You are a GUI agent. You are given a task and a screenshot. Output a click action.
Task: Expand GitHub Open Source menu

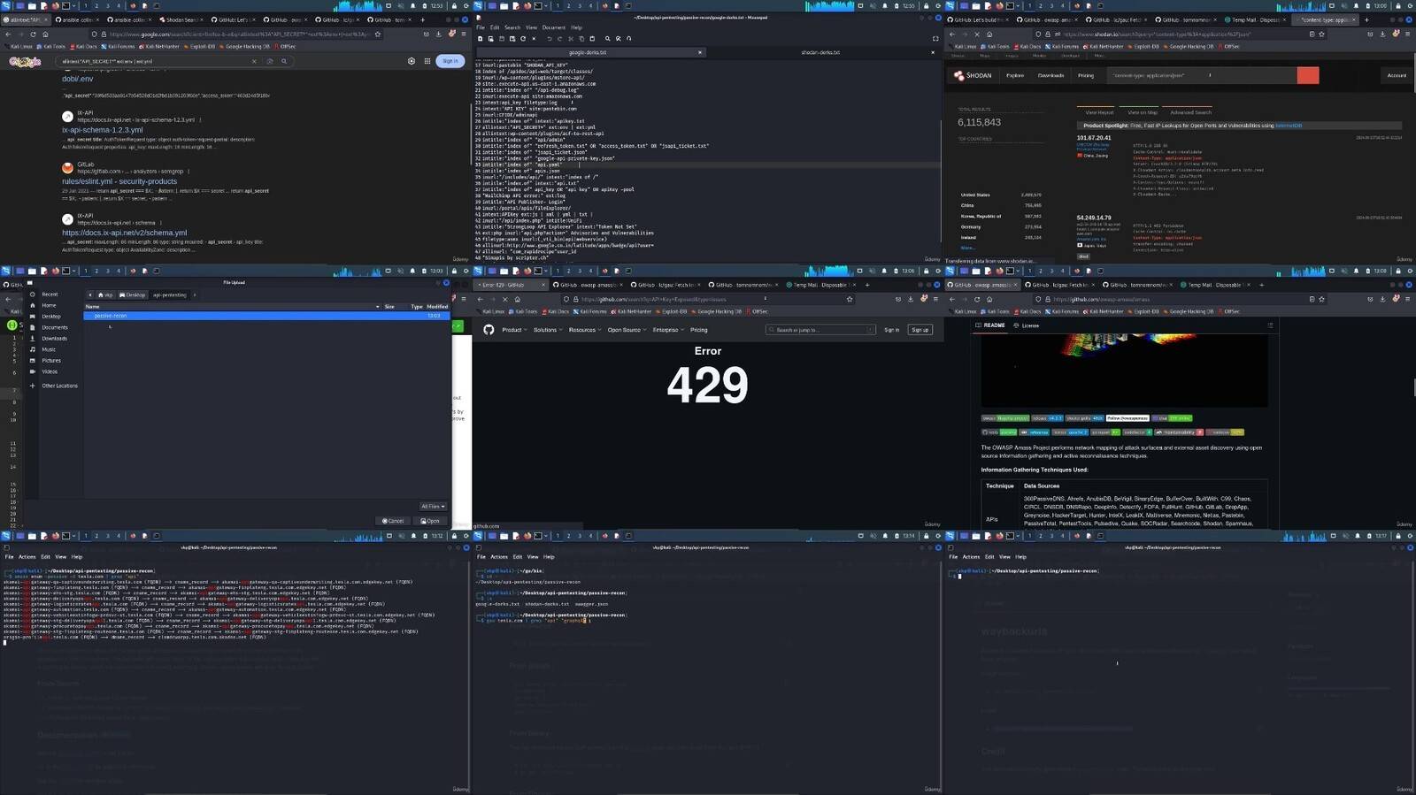point(627,330)
